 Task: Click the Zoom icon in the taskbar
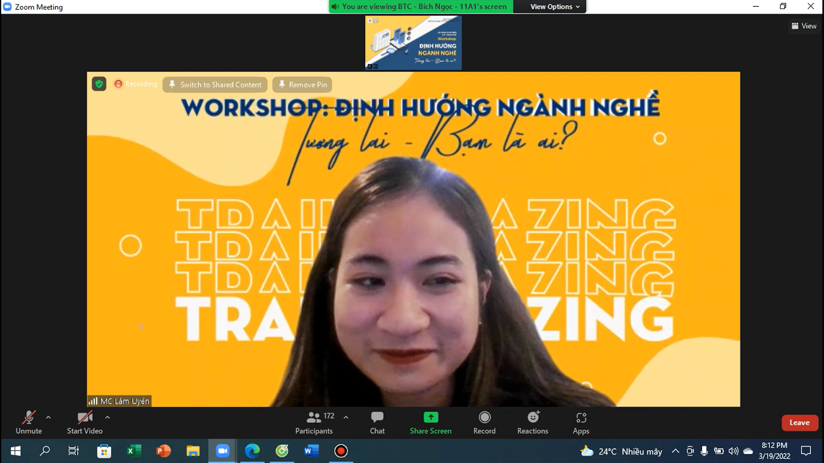222,451
